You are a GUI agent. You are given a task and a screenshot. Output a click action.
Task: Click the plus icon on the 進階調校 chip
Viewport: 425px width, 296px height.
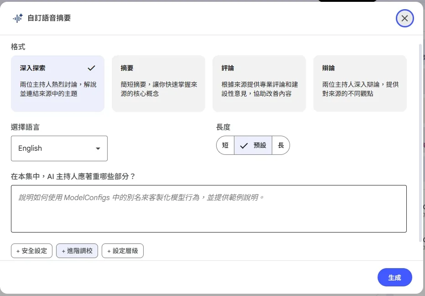tap(63, 251)
